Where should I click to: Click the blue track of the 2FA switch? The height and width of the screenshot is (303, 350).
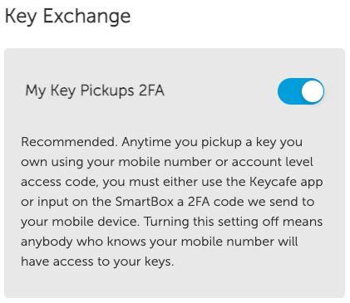point(288,91)
